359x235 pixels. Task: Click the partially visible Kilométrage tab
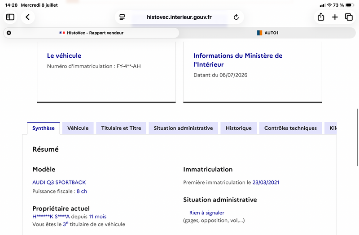[x=331, y=128]
